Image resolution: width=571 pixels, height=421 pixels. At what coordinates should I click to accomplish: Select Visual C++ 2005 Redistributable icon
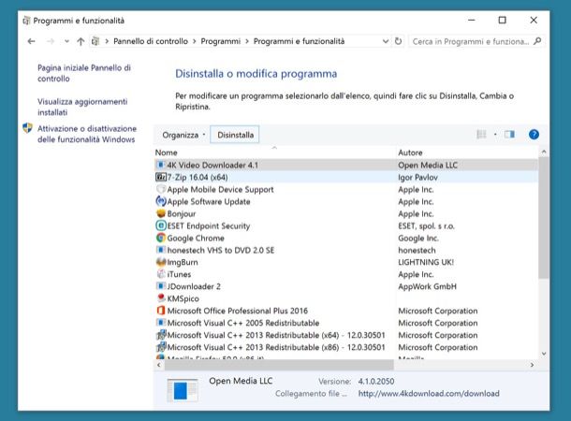click(161, 323)
